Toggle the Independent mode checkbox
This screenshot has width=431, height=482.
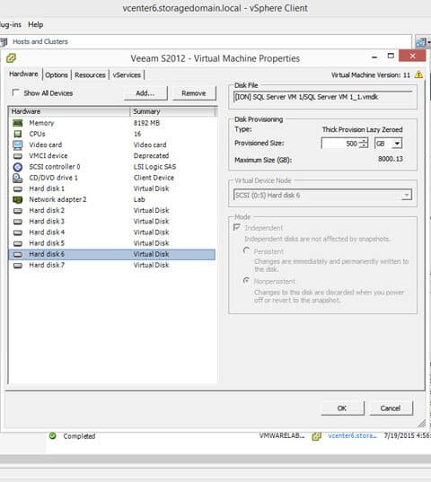tap(237, 227)
